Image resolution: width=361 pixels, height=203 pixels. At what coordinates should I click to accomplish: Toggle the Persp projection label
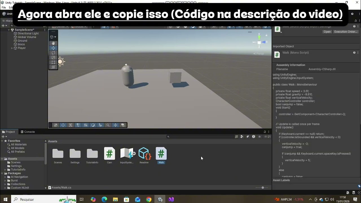pyautogui.click(x=259, y=54)
